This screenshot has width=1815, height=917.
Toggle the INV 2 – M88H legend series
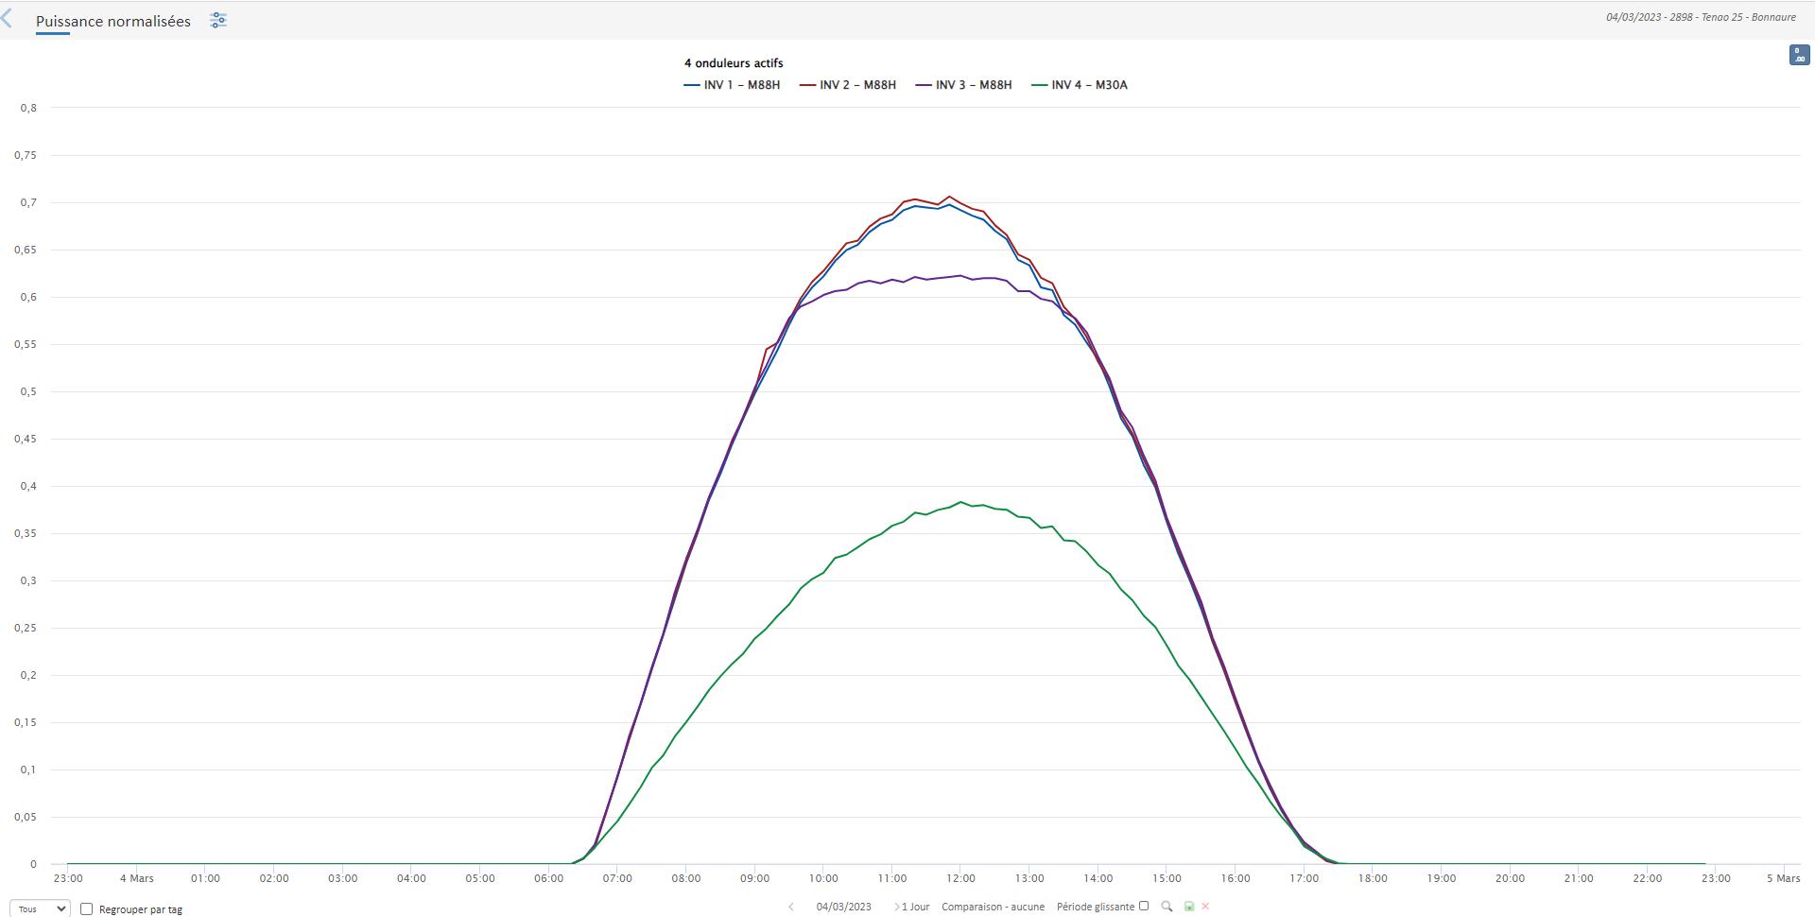(x=848, y=85)
